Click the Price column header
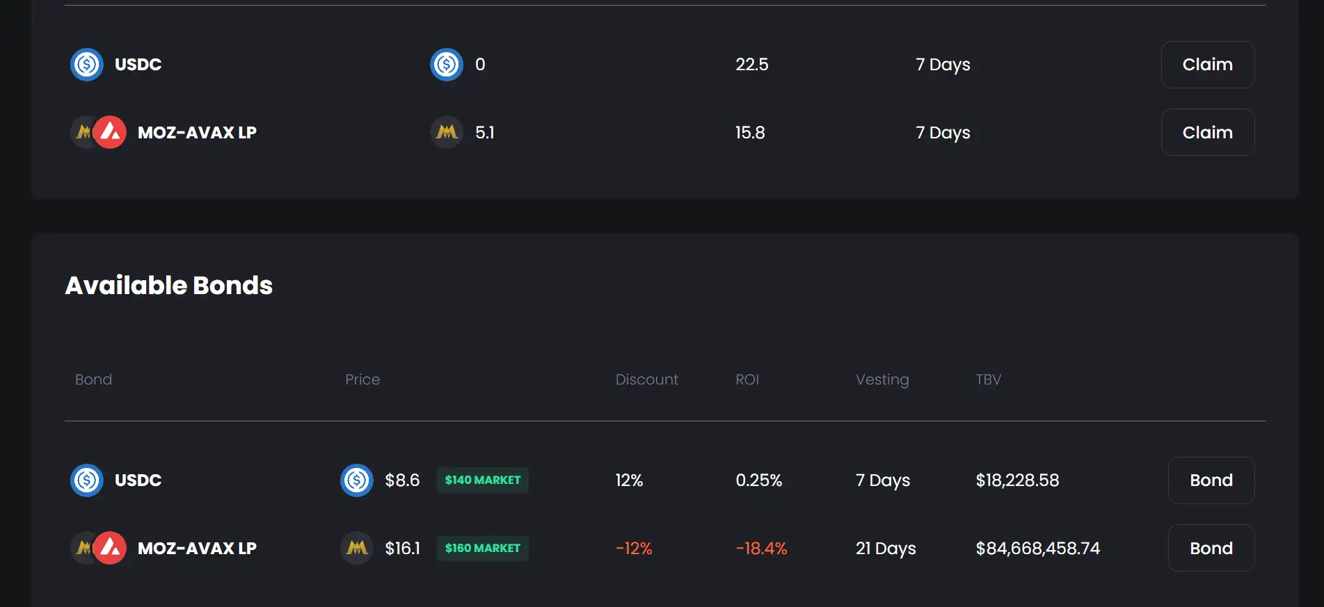 click(x=362, y=380)
